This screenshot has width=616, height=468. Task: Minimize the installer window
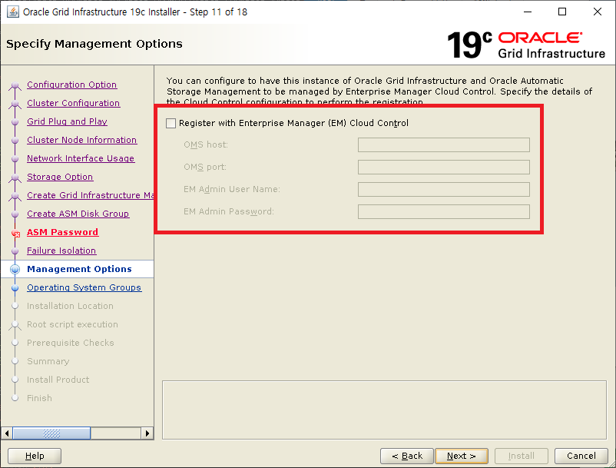pos(528,12)
